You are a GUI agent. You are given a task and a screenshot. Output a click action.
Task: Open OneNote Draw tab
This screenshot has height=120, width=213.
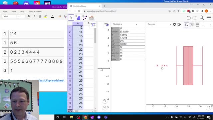(x=5, y=11)
